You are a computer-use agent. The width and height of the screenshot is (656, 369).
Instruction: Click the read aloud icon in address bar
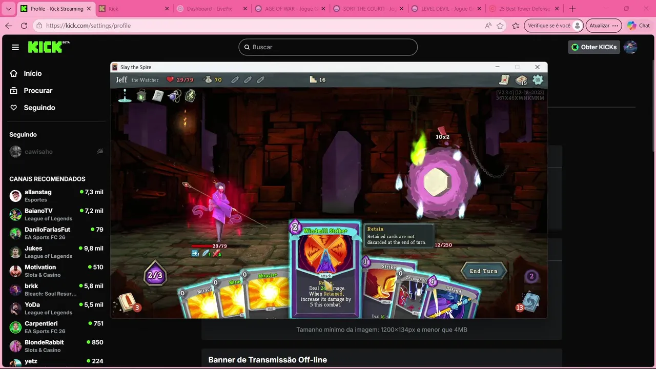click(x=488, y=26)
